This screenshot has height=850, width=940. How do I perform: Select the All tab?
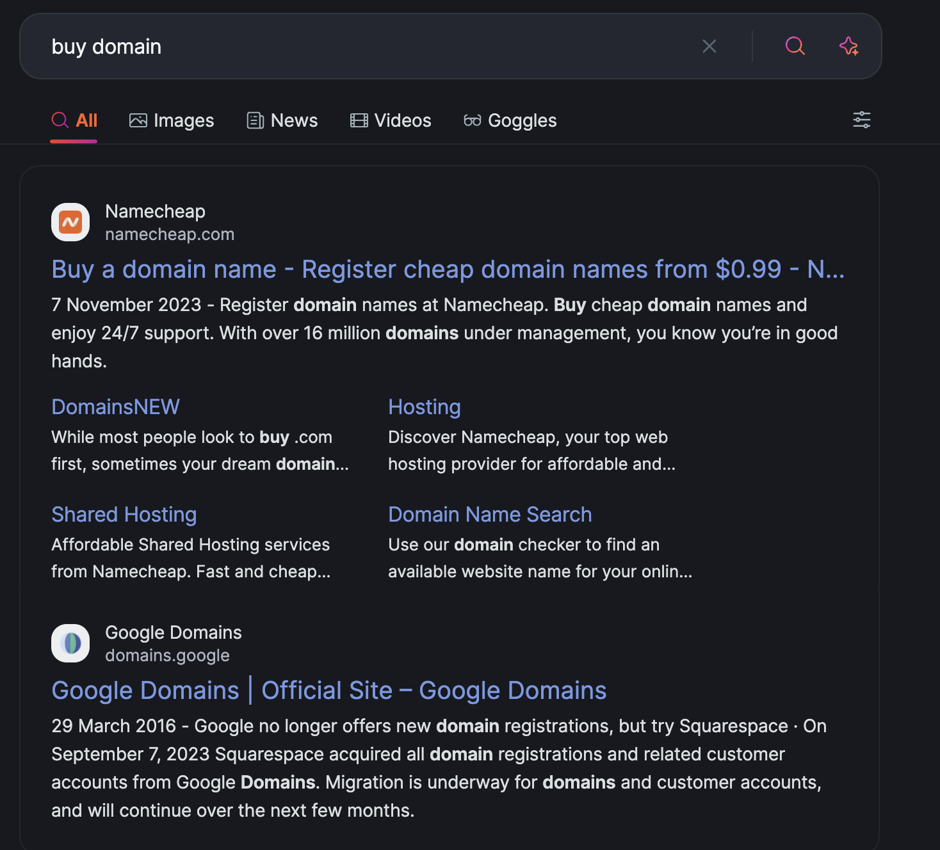(x=74, y=120)
